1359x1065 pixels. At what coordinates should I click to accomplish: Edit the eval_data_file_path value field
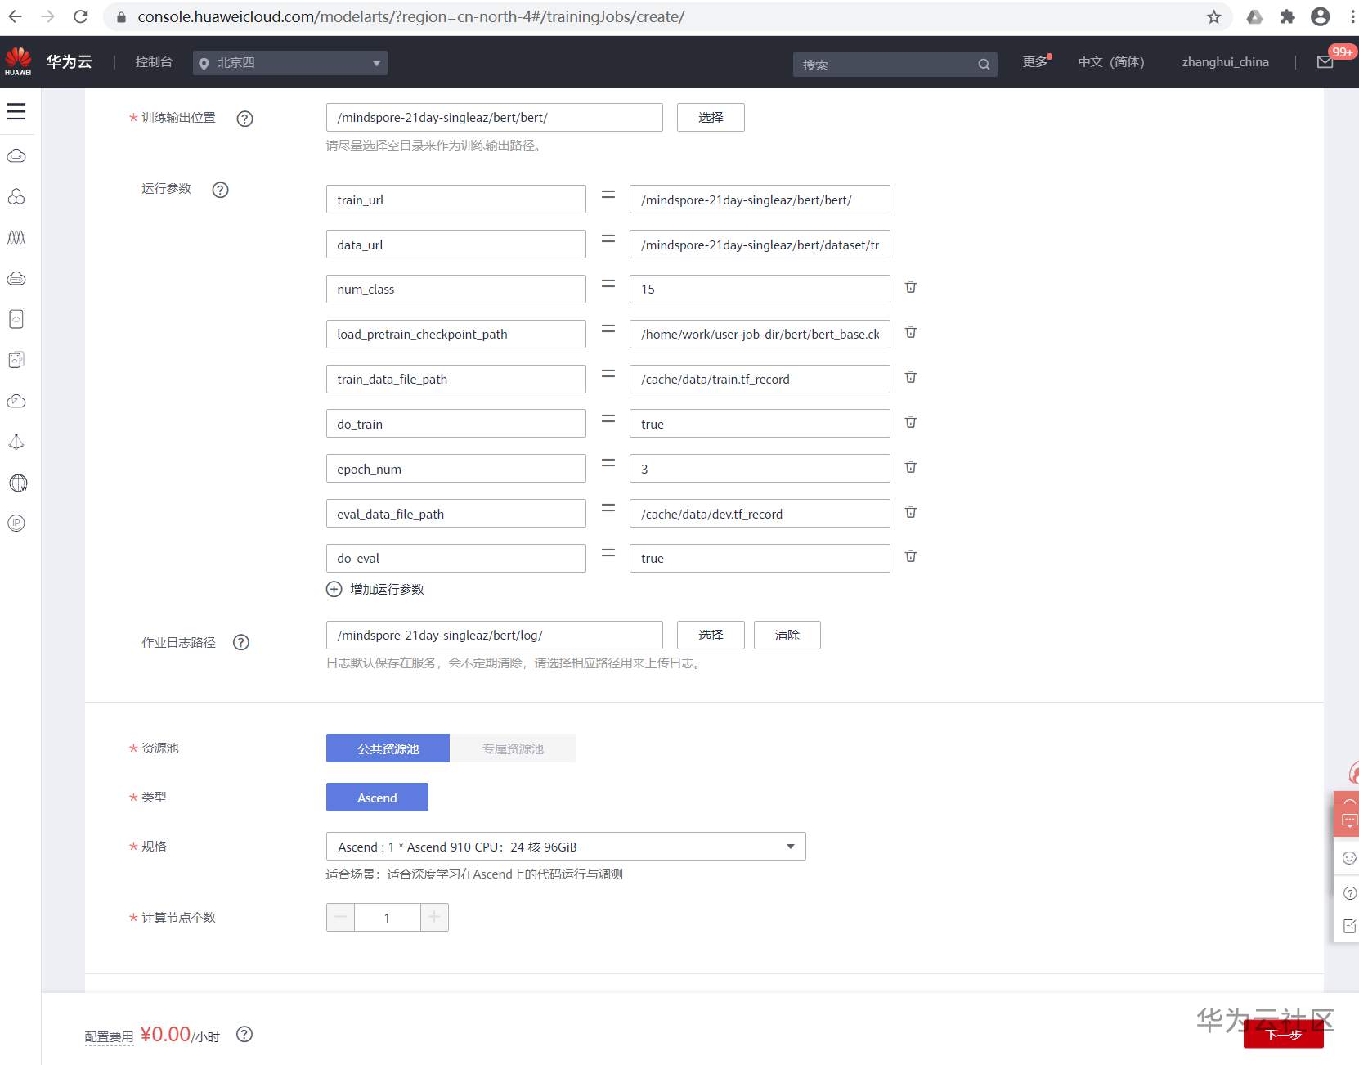(x=760, y=514)
